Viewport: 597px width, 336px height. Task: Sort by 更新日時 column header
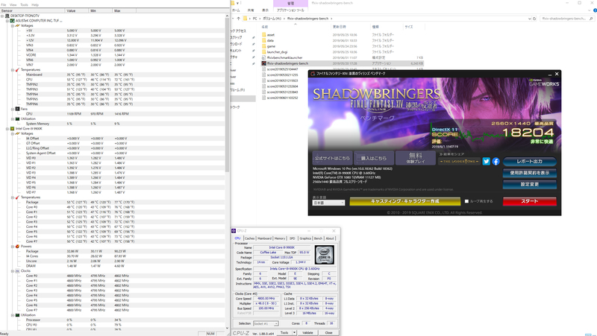(340, 27)
